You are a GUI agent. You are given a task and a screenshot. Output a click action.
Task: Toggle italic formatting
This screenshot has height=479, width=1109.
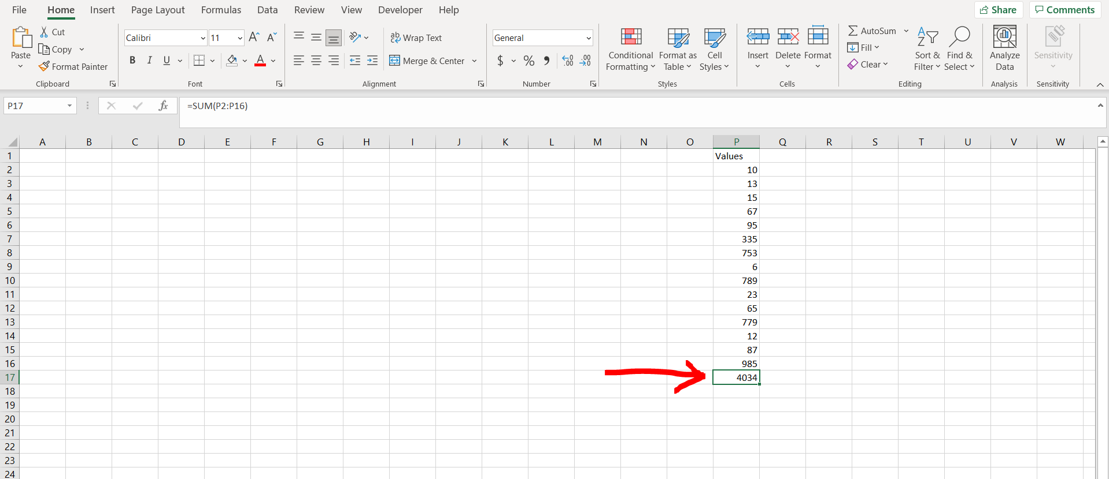pos(150,61)
